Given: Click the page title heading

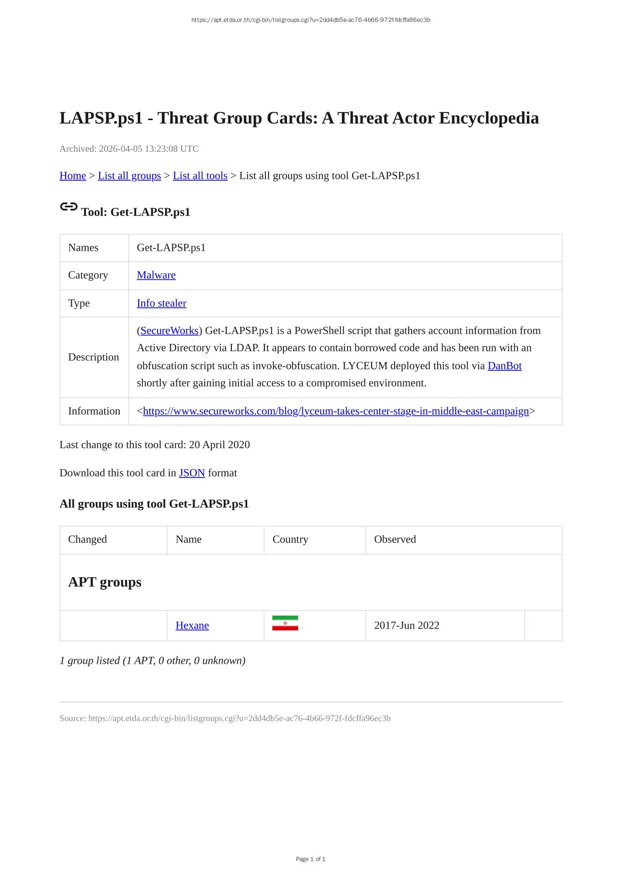Looking at the screenshot, I should coord(299,118).
